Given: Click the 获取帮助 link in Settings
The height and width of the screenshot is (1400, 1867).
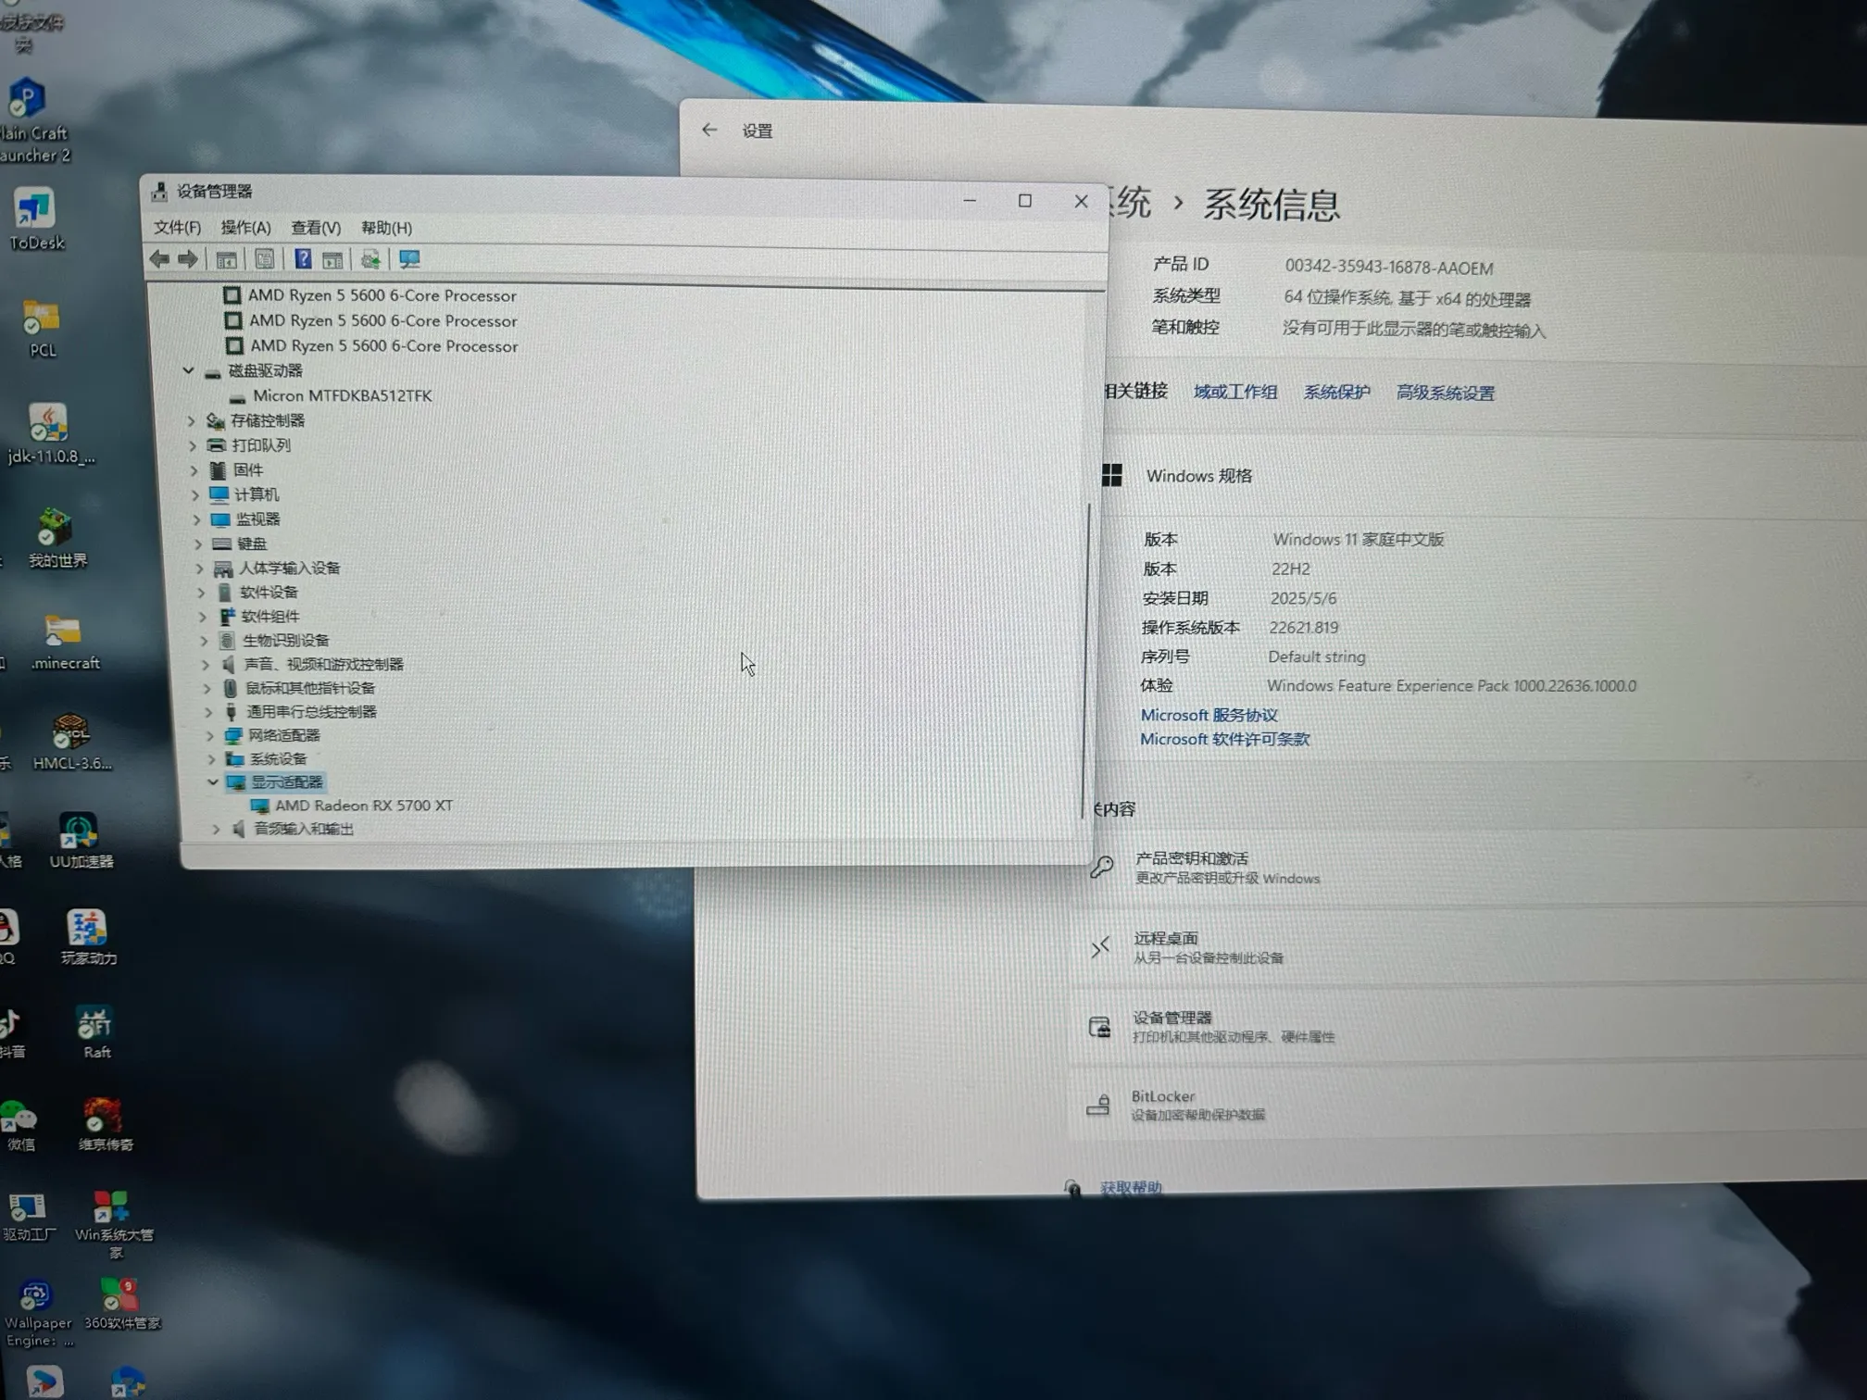Looking at the screenshot, I should coord(1130,1187).
